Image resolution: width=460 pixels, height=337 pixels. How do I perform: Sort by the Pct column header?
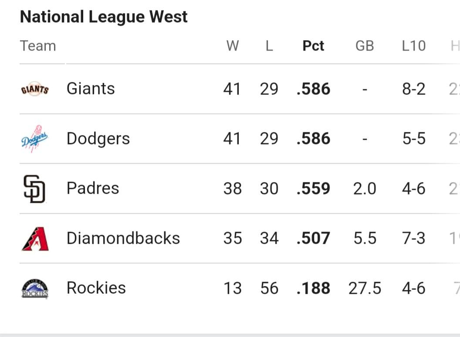click(x=313, y=46)
